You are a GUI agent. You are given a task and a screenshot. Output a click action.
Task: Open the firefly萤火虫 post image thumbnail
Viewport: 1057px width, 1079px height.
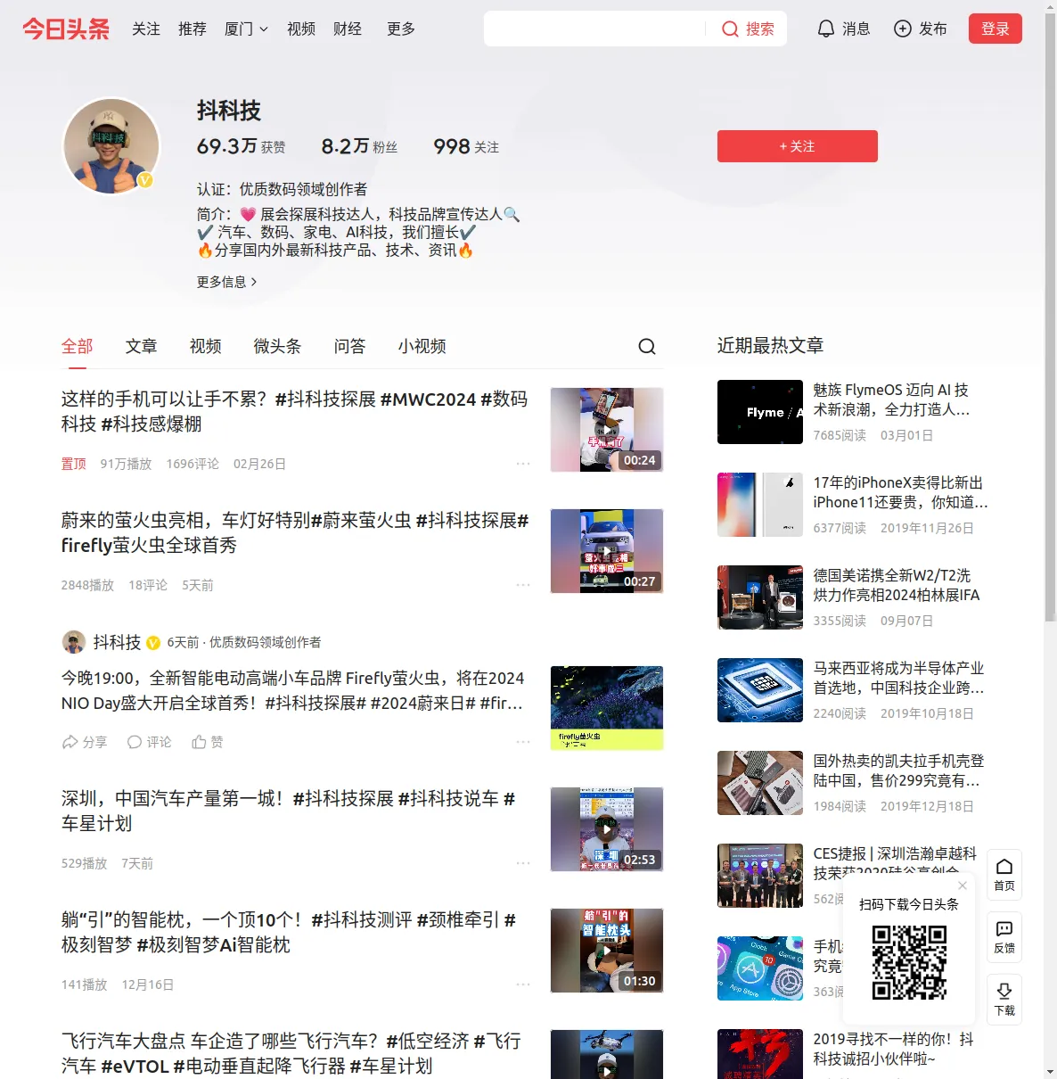pyautogui.click(x=607, y=708)
